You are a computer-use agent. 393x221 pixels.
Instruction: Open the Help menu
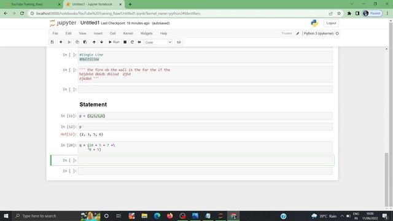pos(163,33)
